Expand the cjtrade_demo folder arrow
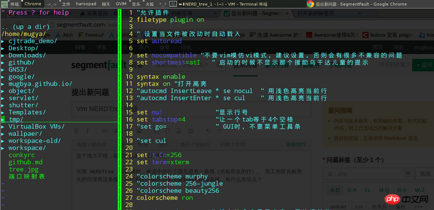Viewport: 434px width, 210px height. click(x=3, y=41)
